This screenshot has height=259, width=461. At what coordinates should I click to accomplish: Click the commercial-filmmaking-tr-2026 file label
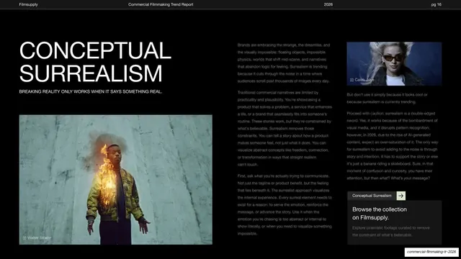click(x=431, y=252)
